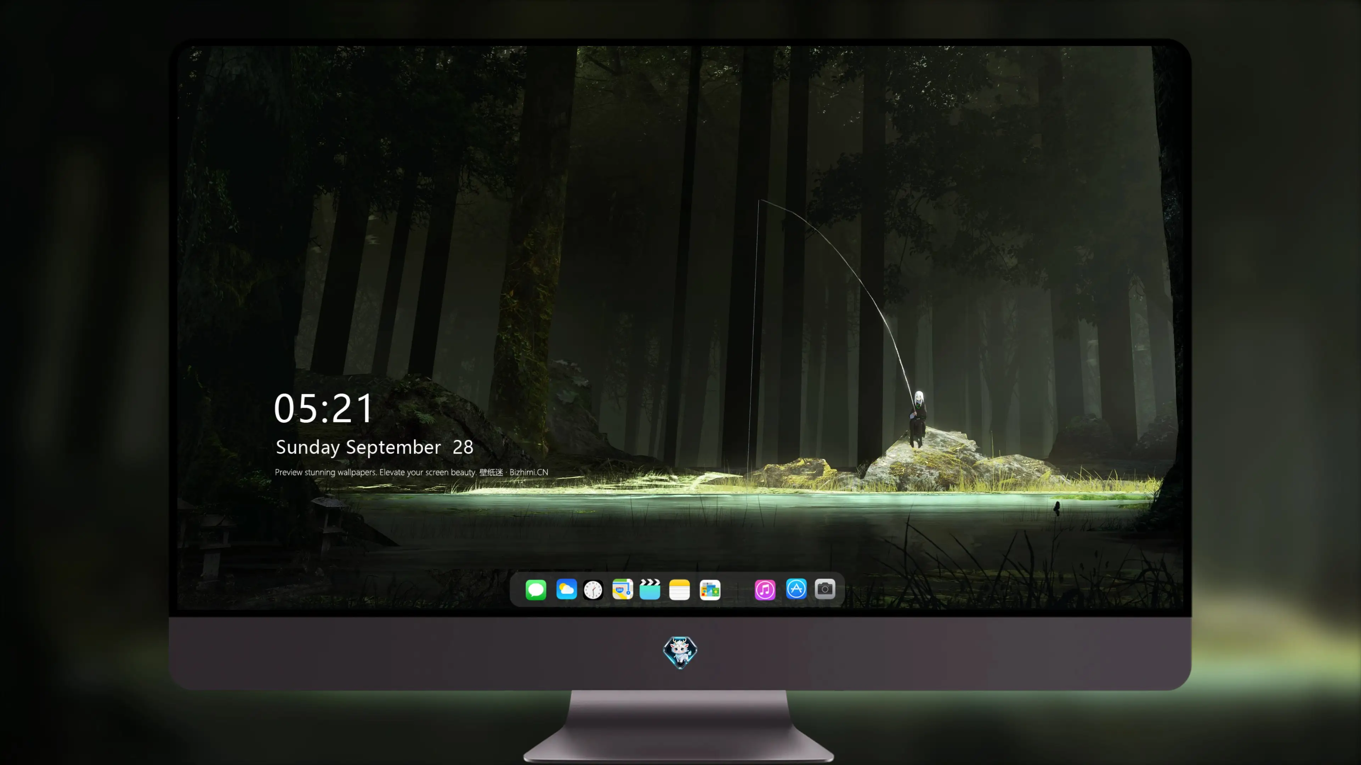This screenshot has height=765, width=1361.
Task: Open the Videos clapperboard icon in the dock
Action: (650, 589)
